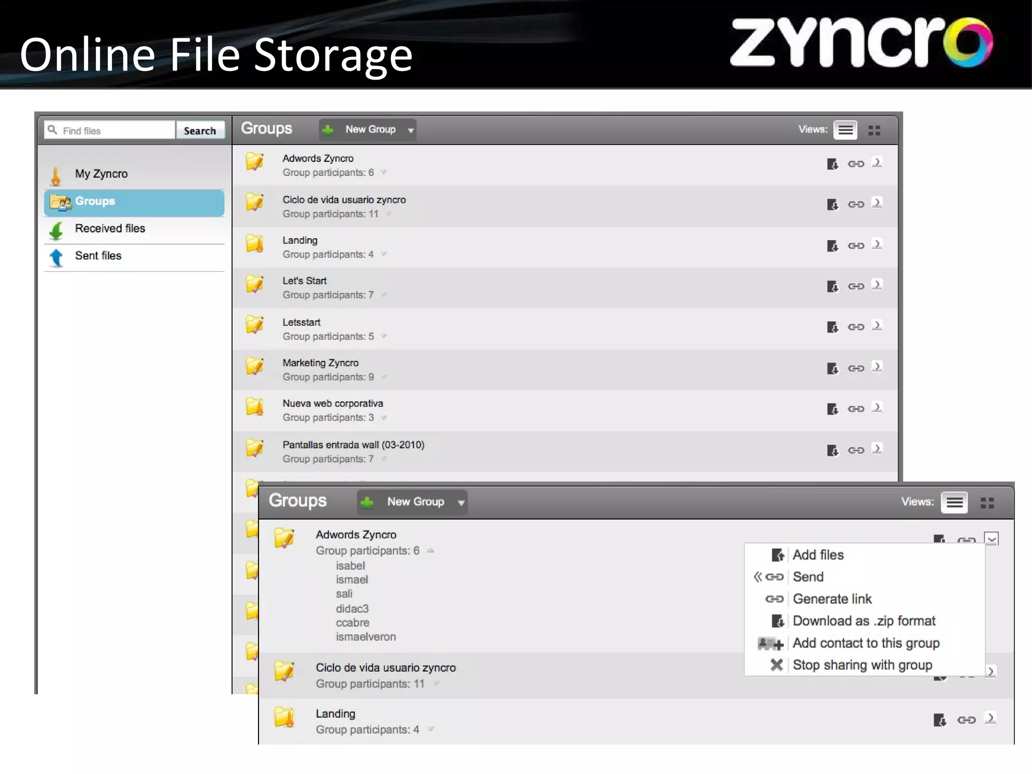Download Ciclo de vida usuario zyncro top row
The image size is (1032, 774).
click(832, 205)
